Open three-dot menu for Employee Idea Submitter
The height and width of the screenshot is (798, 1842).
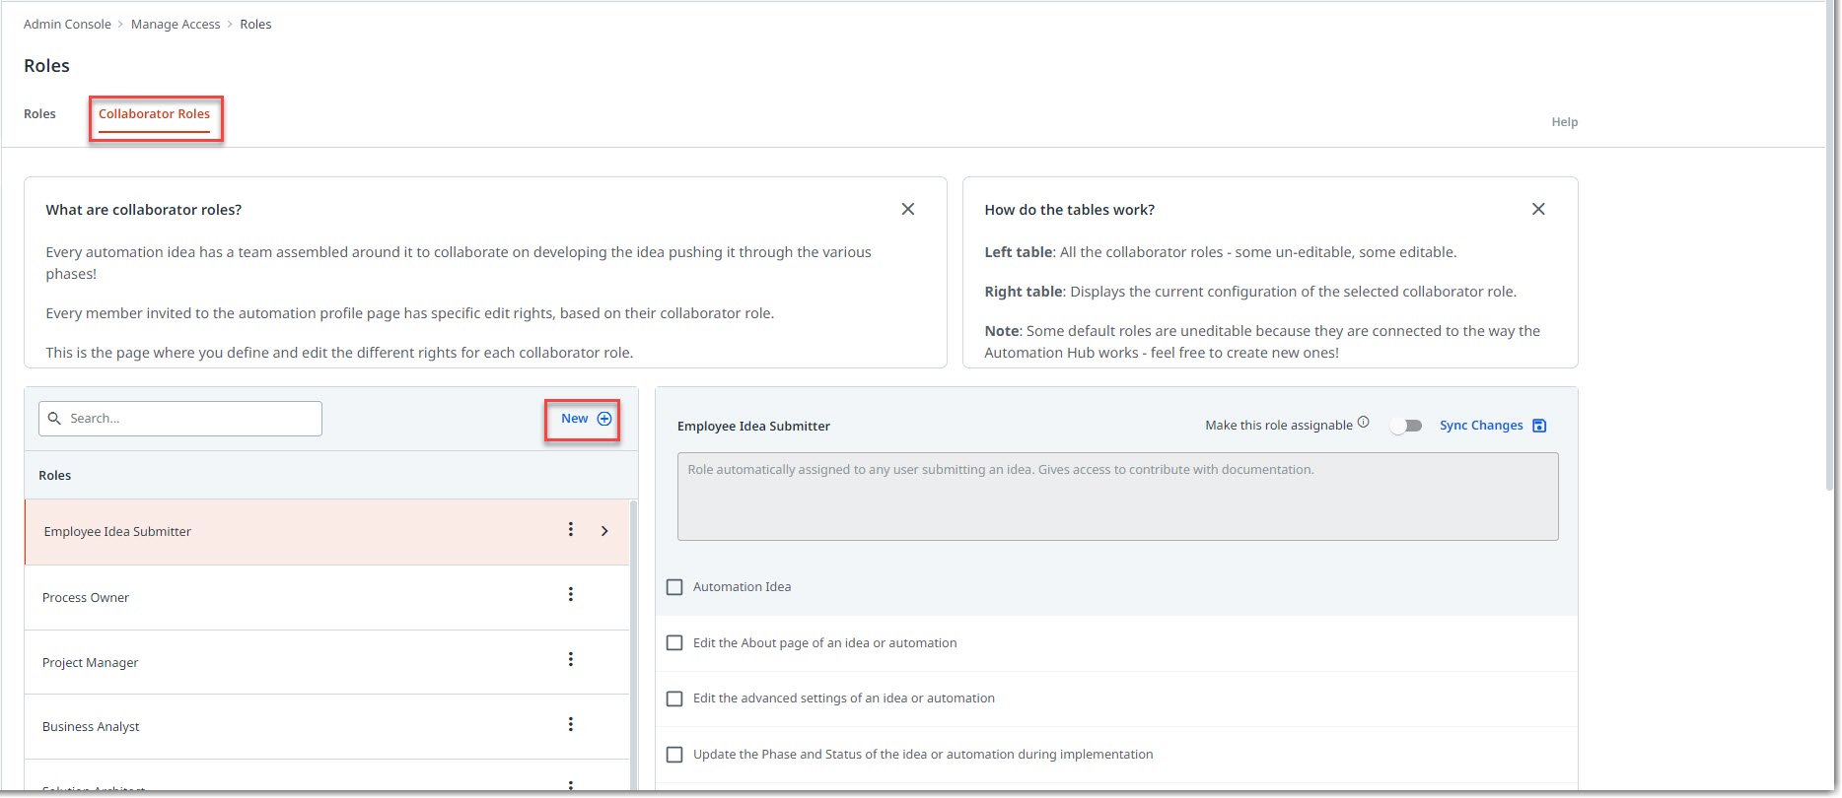click(x=570, y=530)
